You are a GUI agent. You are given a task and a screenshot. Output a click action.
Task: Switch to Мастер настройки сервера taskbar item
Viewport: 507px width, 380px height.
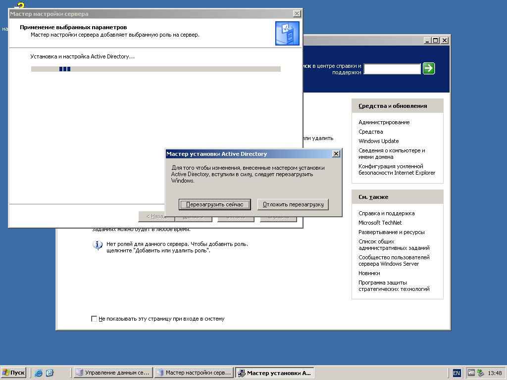[194, 373]
